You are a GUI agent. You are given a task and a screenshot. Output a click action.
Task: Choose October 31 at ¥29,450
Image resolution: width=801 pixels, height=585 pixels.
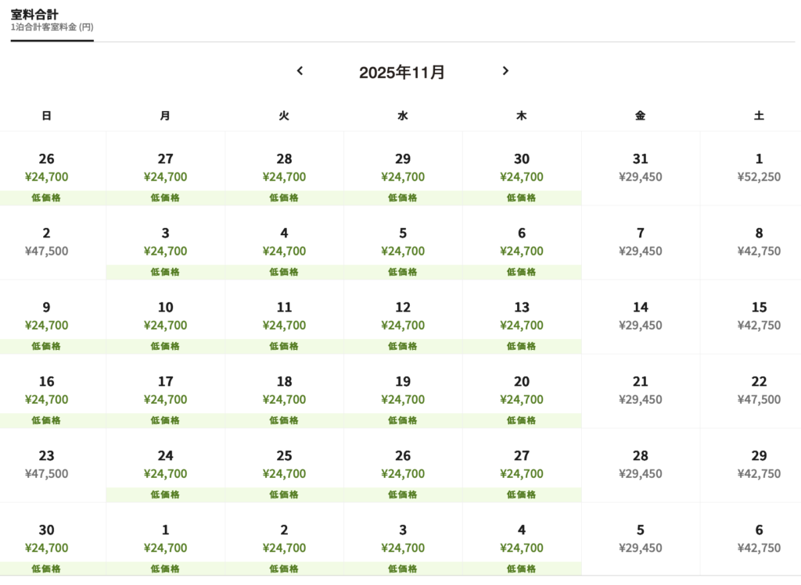tap(641, 169)
